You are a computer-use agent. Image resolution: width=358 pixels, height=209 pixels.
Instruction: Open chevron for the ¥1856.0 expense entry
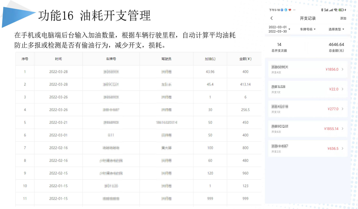[342, 69]
